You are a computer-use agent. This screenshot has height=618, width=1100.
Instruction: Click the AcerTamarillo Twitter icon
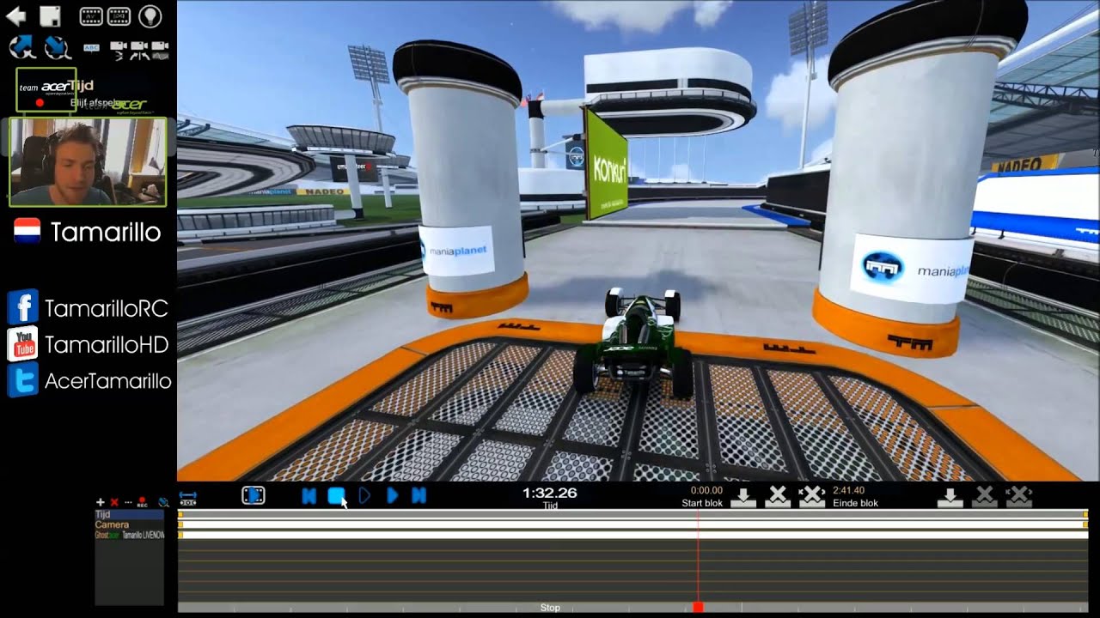(22, 381)
